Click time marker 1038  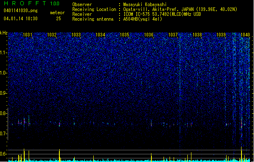point(197,34)
